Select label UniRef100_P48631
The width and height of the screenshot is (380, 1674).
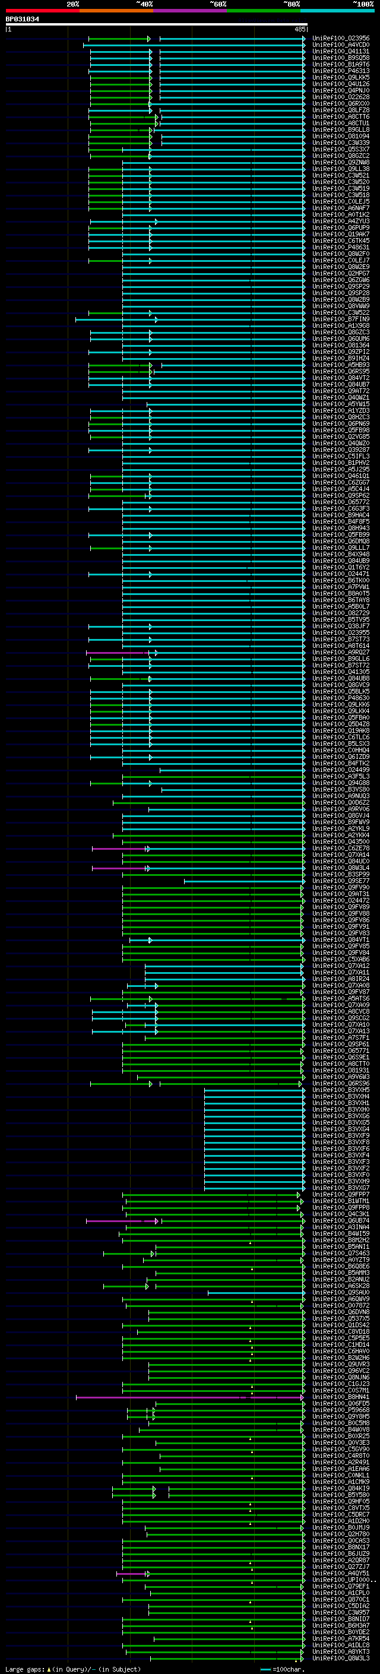(x=340, y=248)
